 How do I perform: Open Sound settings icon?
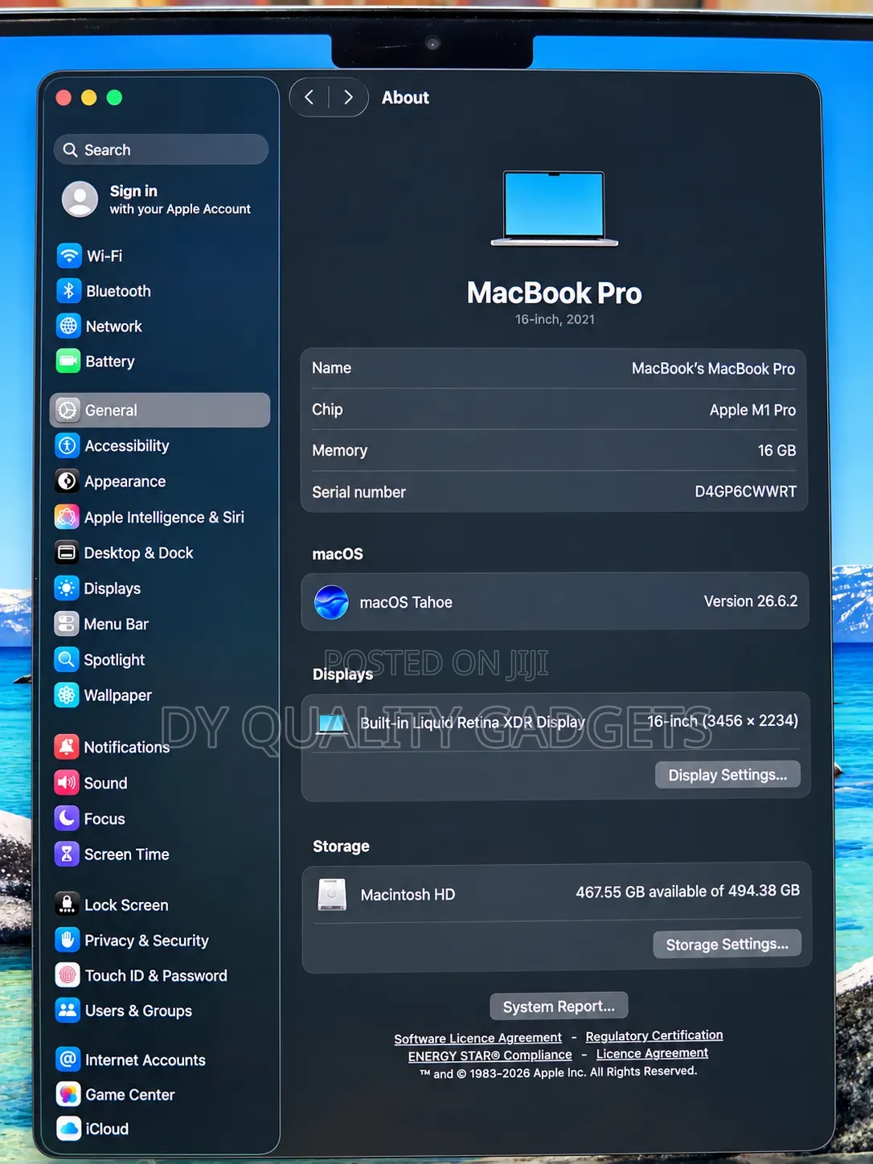[67, 782]
